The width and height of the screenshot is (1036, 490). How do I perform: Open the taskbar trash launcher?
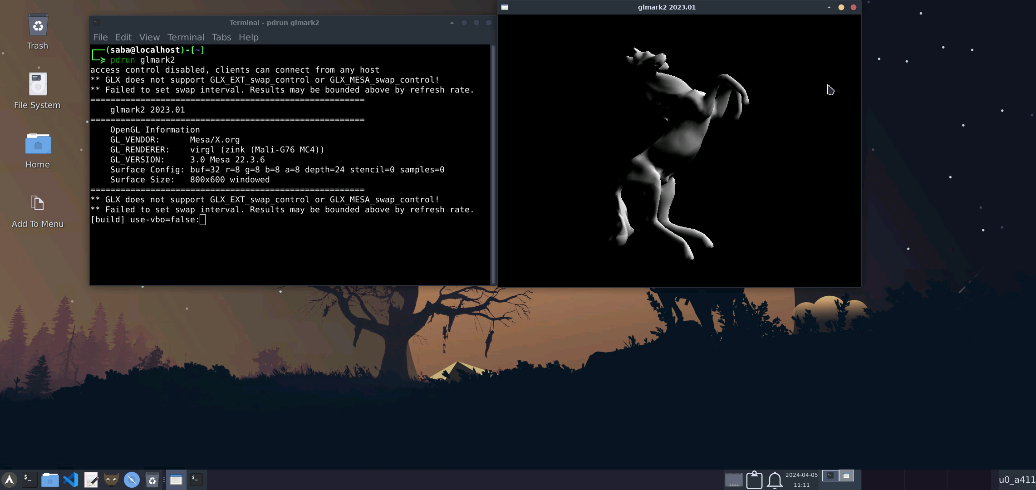click(x=152, y=480)
